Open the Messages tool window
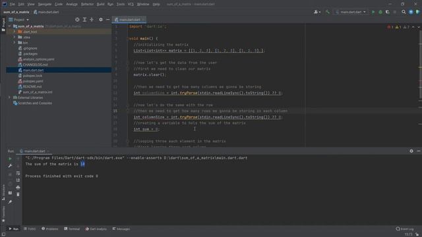422x237 pixels. [121, 229]
